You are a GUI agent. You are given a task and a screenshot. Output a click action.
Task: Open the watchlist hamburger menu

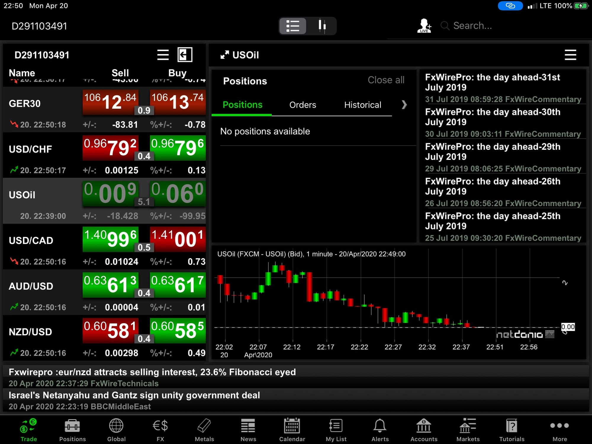tap(163, 55)
